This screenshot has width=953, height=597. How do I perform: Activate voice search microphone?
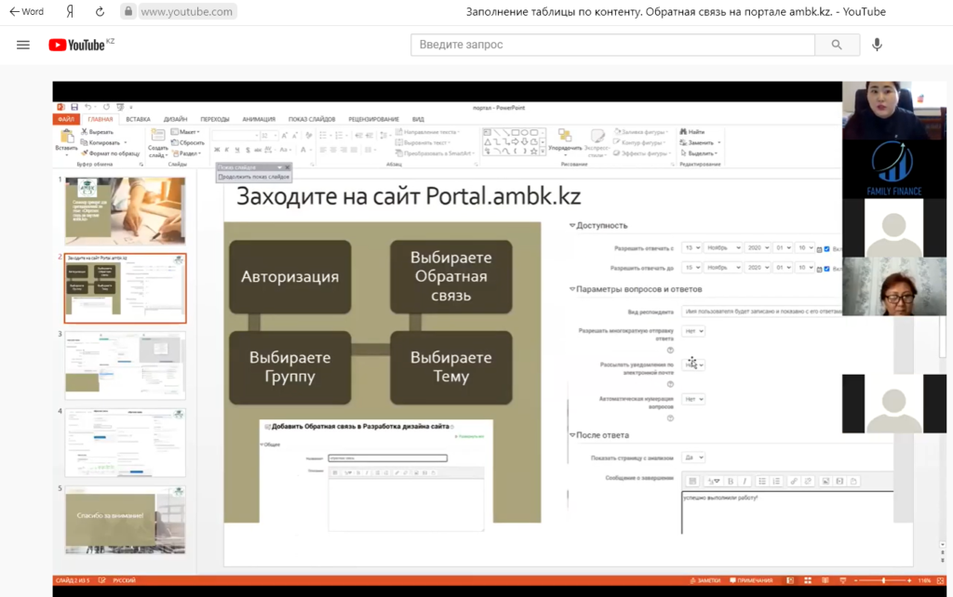coord(877,45)
